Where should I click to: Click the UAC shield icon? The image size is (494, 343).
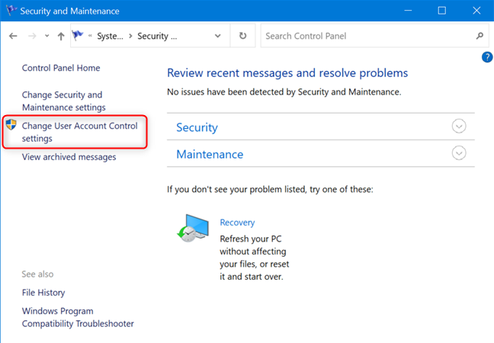pos(11,125)
